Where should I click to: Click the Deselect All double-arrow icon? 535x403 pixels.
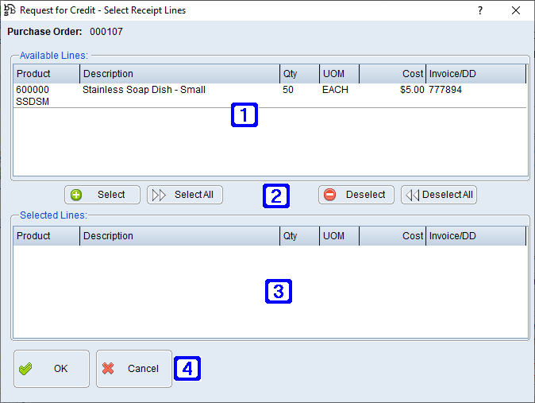[412, 195]
